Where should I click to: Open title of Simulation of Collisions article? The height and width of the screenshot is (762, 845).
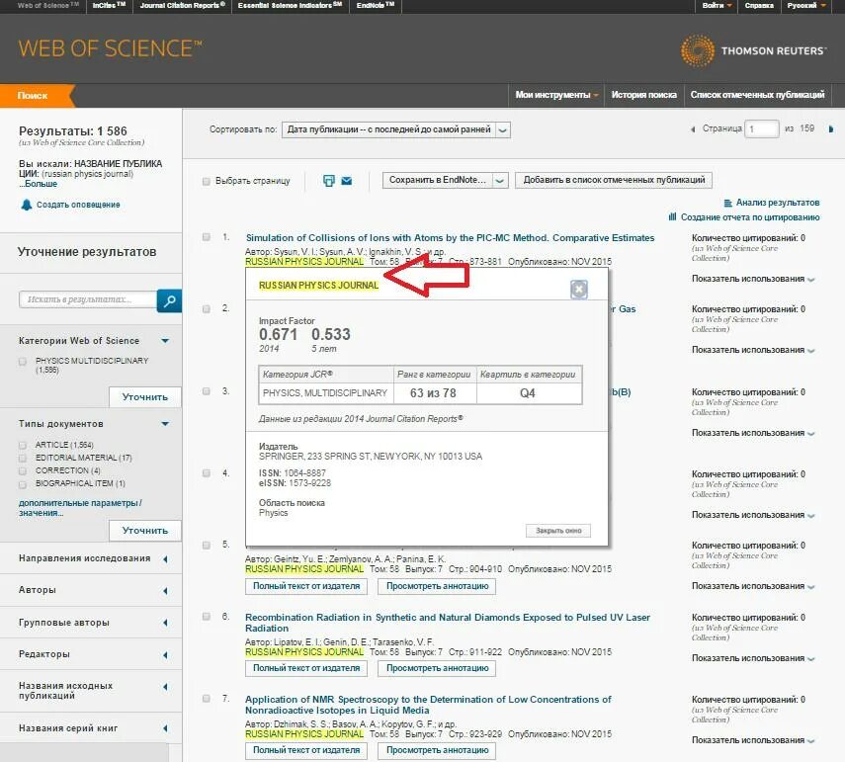[450, 237]
